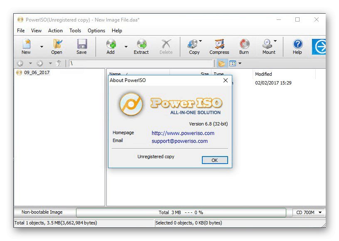Expand the Add button dropdown arrow
Viewport: 339px width, 241px height.
(126, 46)
